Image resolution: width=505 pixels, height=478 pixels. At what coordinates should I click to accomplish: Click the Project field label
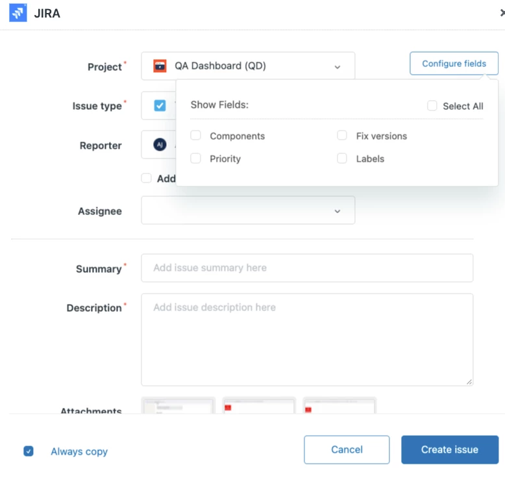pyautogui.click(x=105, y=67)
